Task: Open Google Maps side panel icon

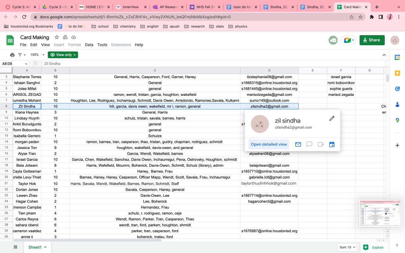Action: [x=397, y=120]
